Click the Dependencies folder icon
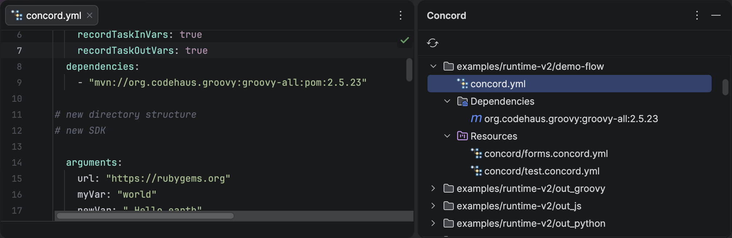Screen dimensions: 732x238 pos(462,101)
